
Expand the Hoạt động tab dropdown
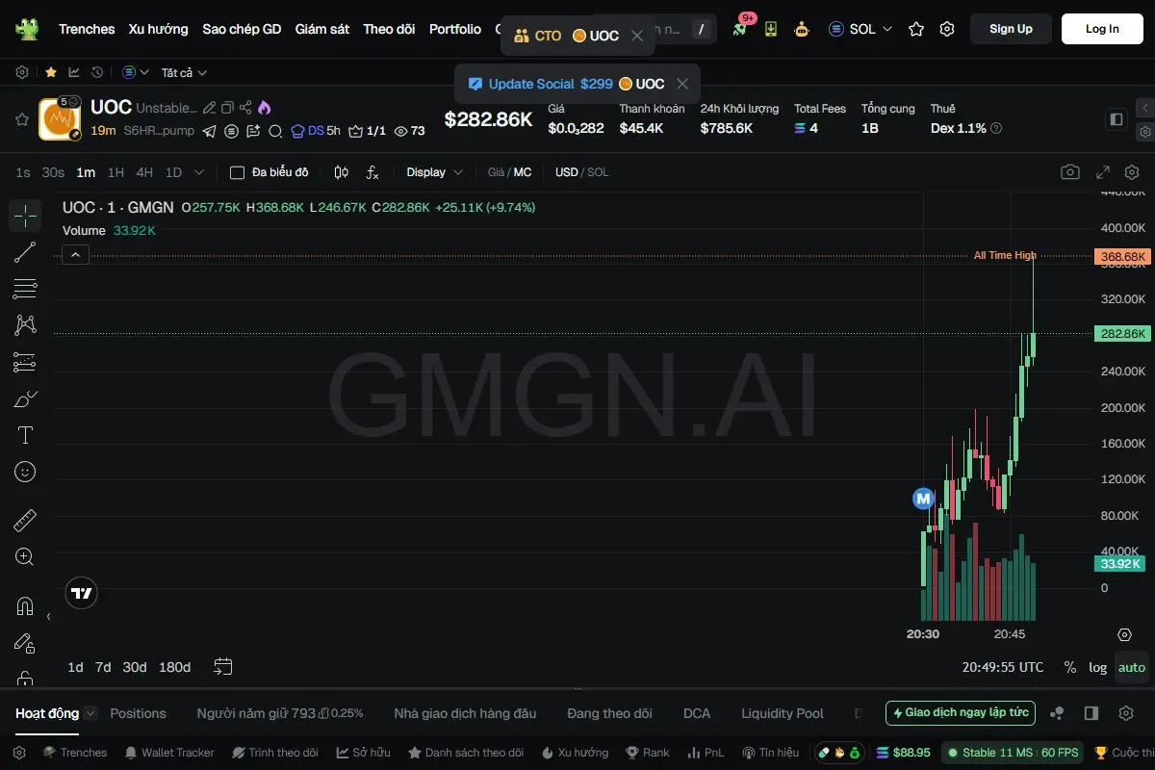90,713
